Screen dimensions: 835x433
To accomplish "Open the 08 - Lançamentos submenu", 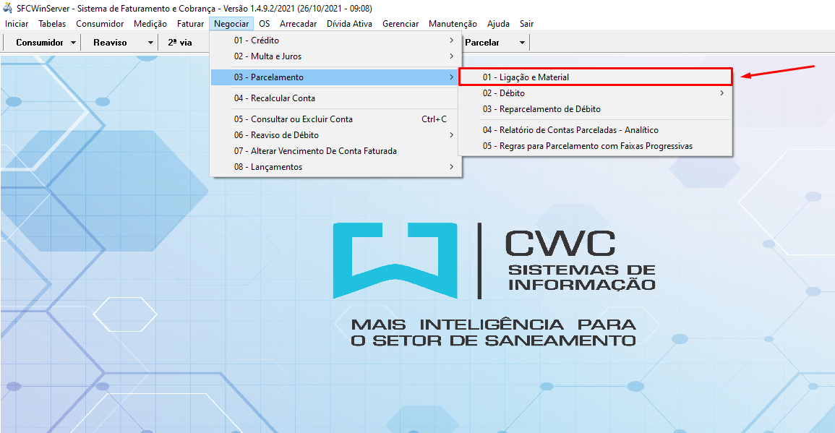I will coord(267,167).
